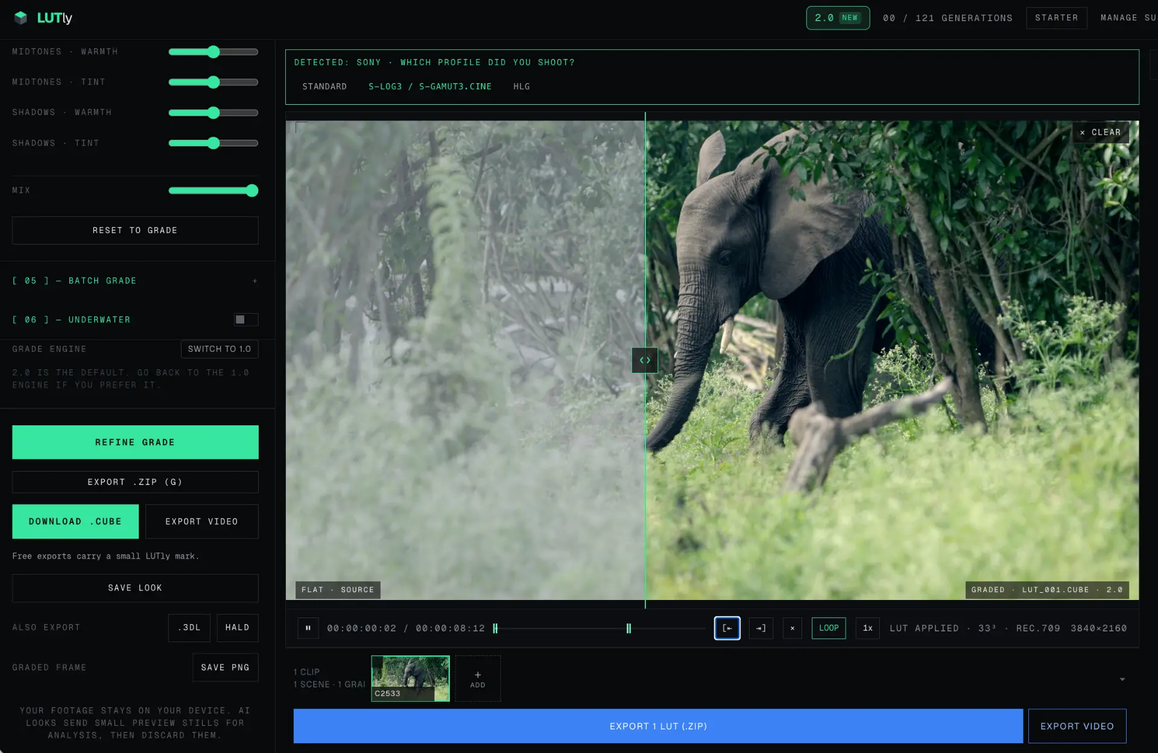Click EXPORT .ZIP (G) button
Screen dimensions: 1158x753
(135, 483)
